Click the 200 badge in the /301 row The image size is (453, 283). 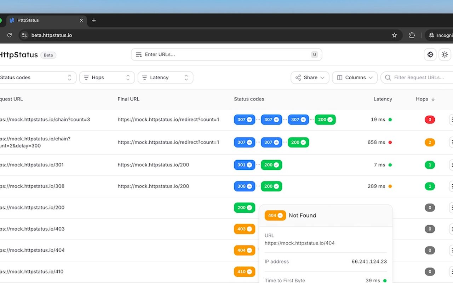(271, 165)
